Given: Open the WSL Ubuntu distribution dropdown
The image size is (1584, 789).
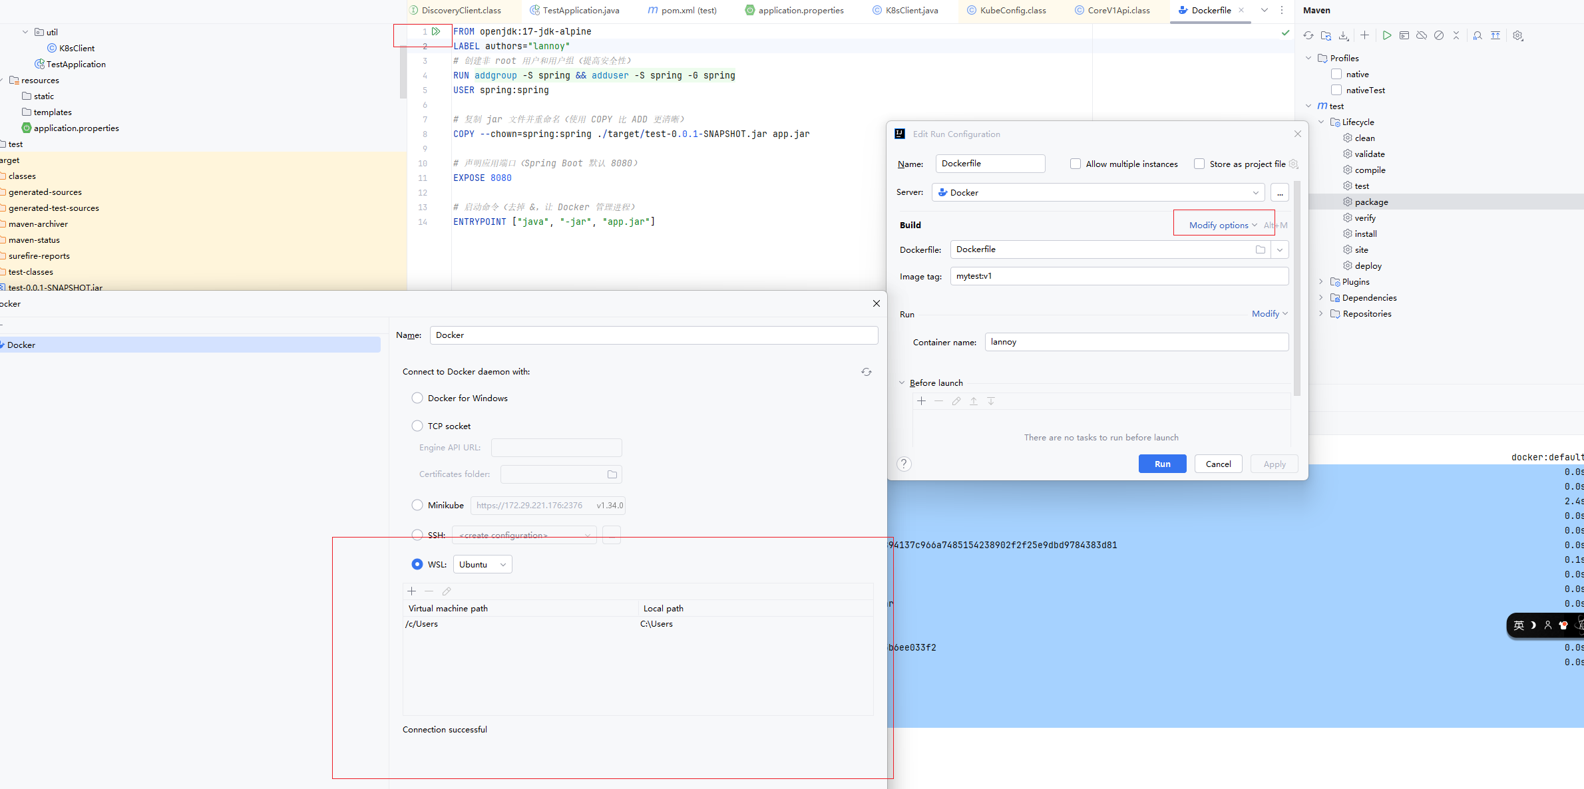Looking at the screenshot, I should point(483,564).
